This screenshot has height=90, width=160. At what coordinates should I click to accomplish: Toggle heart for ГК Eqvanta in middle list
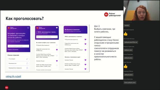click(57, 45)
